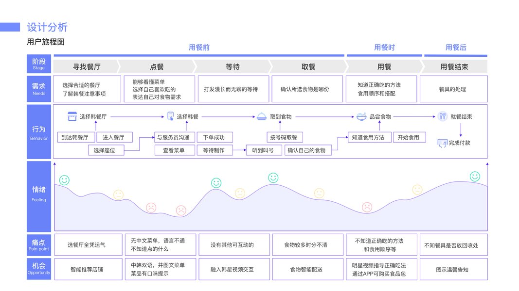Click the green smiley face in the 寻找餐厅 stage
The image size is (519, 291).
click(64, 180)
